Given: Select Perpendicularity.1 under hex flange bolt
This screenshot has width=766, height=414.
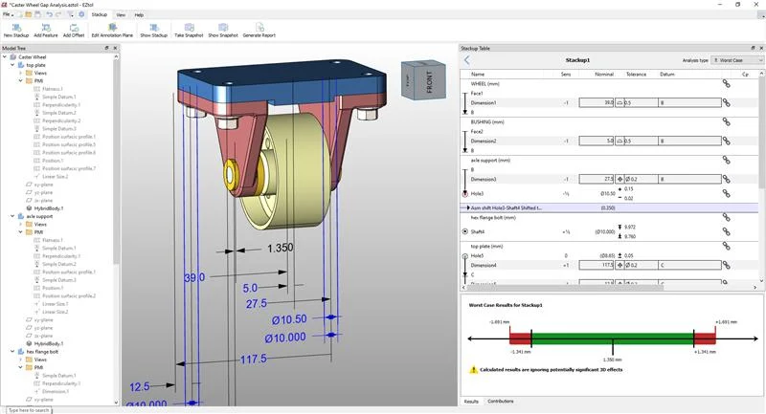Looking at the screenshot, I should pyautogui.click(x=61, y=383).
